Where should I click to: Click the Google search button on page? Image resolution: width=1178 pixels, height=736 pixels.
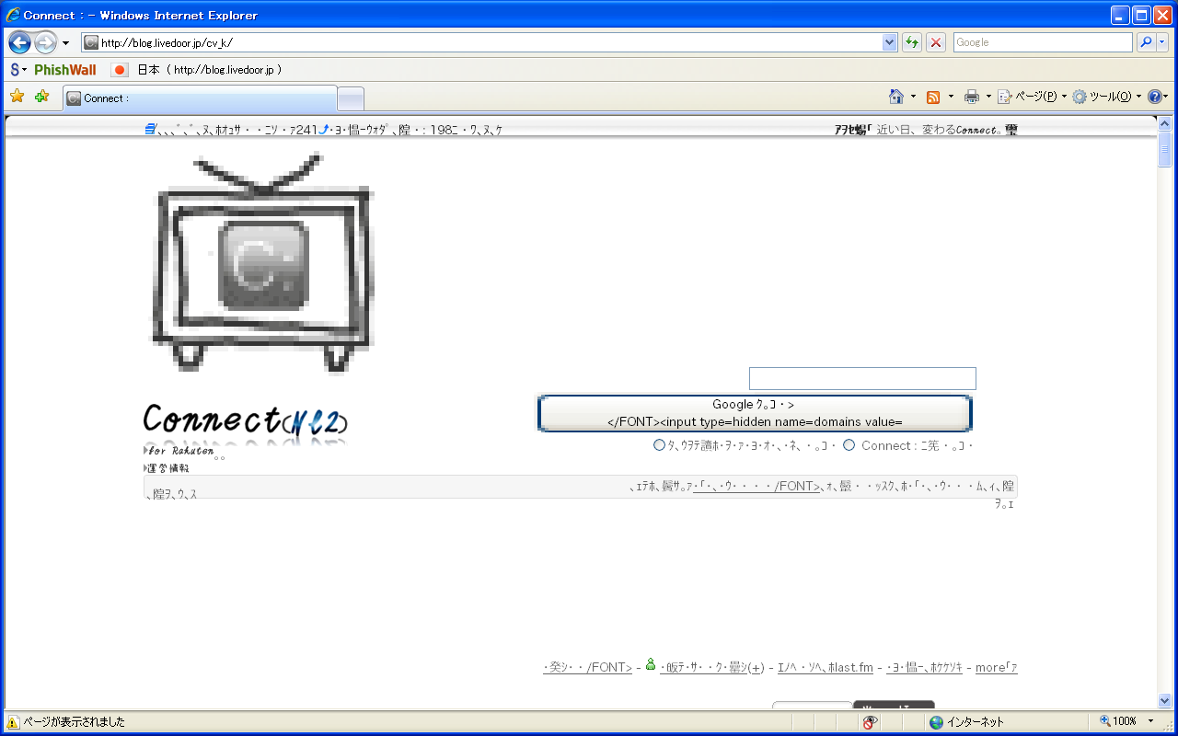755,413
